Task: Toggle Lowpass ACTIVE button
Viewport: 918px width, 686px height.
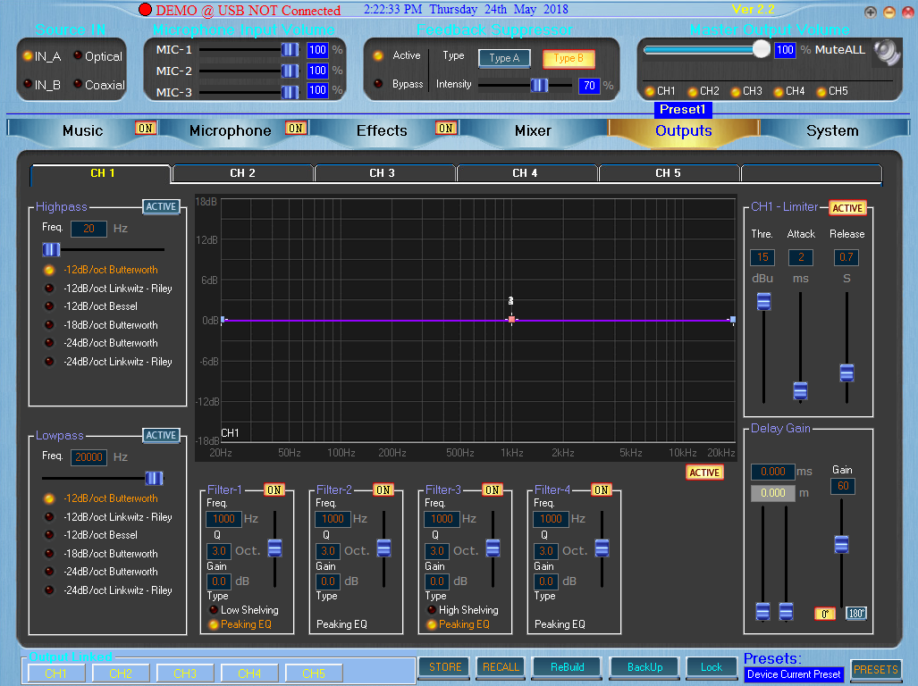Action: pos(161,435)
